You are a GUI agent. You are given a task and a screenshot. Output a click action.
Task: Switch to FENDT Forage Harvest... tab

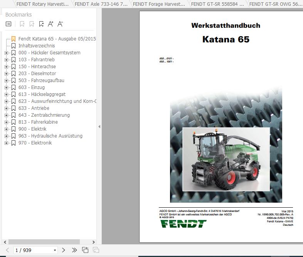159,4
